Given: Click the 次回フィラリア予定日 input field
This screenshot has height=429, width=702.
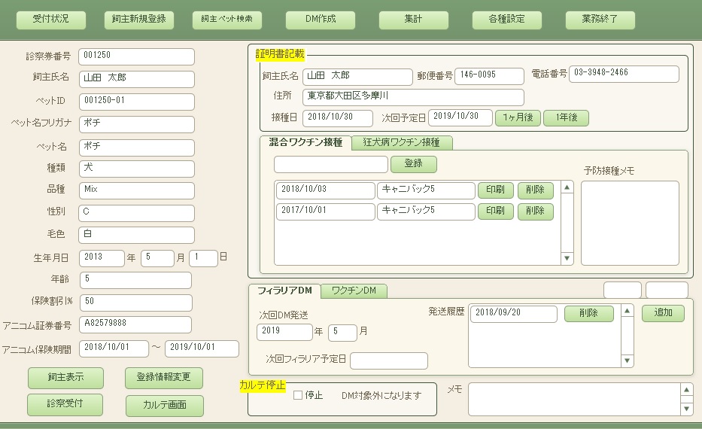Looking at the screenshot, I should point(388,361).
